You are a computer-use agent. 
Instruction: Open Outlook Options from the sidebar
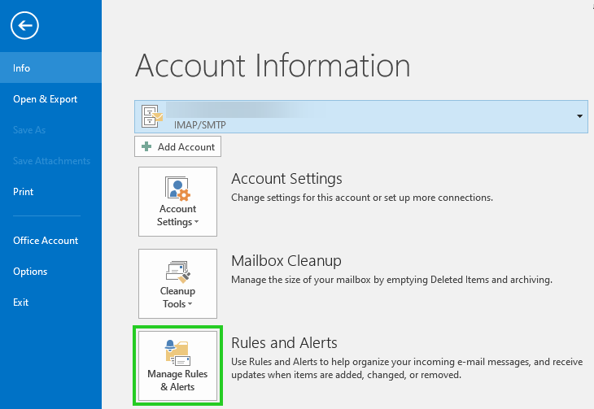(30, 272)
